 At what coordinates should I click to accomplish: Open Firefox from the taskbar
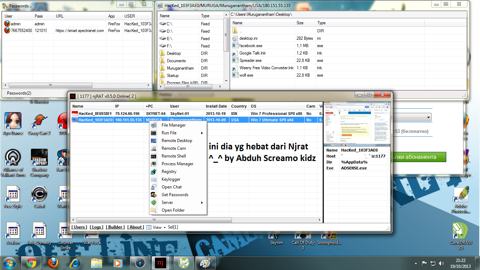click(x=53, y=263)
